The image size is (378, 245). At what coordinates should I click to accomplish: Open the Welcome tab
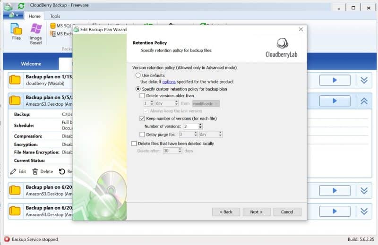(31, 64)
